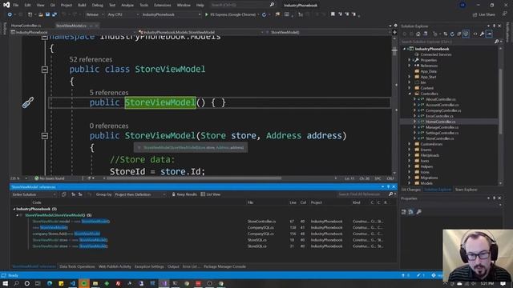Expand the Models folder
The height and width of the screenshot is (288, 513).
click(x=410, y=183)
